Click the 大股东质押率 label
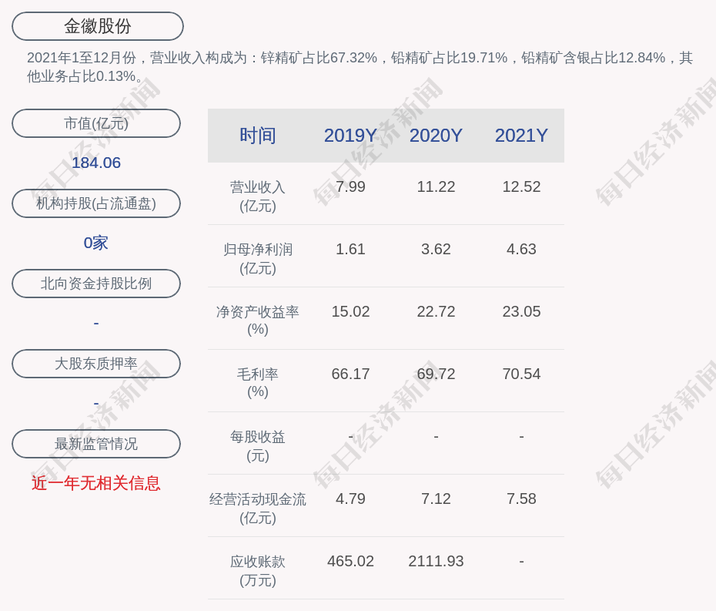This screenshot has height=611, width=716. [x=96, y=364]
